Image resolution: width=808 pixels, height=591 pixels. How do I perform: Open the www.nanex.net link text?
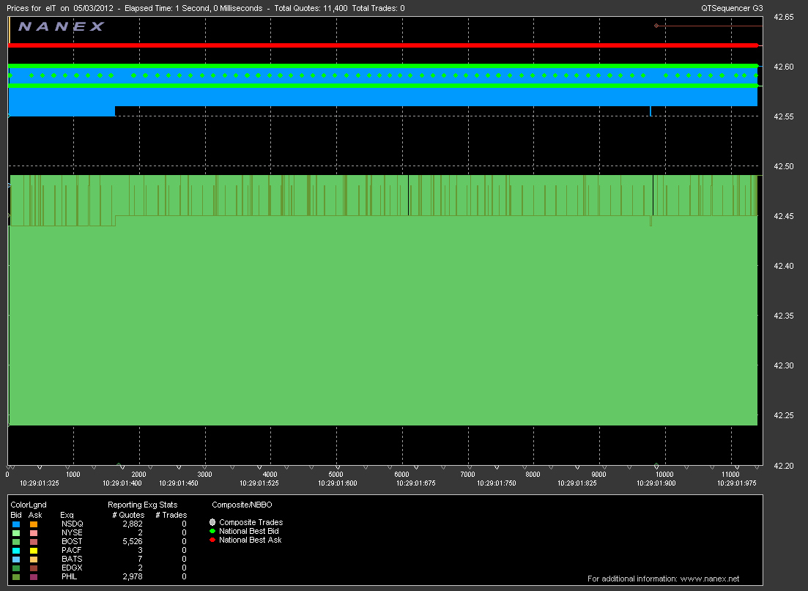pyautogui.click(x=710, y=579)
